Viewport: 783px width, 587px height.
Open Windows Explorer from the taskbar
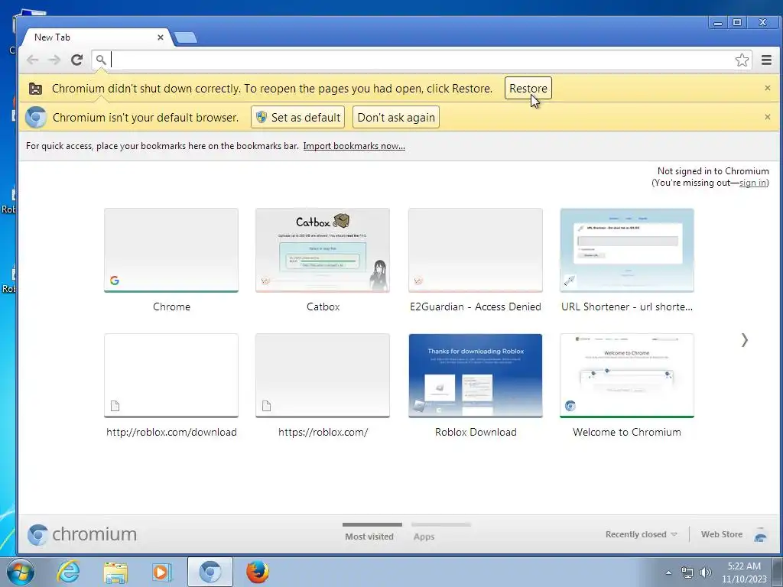[115, 572]
